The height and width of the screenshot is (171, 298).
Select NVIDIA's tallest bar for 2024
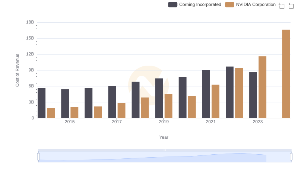(286, 74)
